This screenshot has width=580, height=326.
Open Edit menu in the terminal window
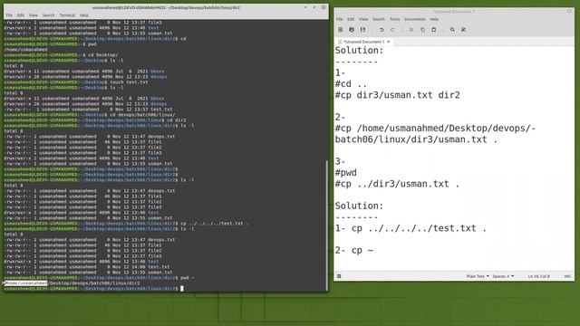[x=21, y=15]
